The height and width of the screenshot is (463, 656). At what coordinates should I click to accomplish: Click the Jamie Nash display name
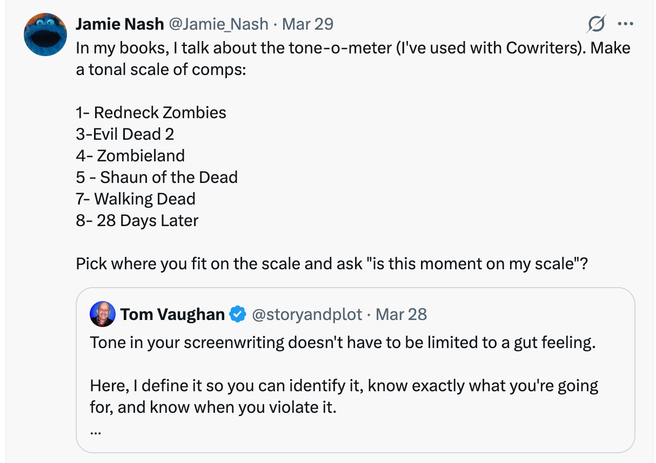pyautogui.click(x=119, y=24)
